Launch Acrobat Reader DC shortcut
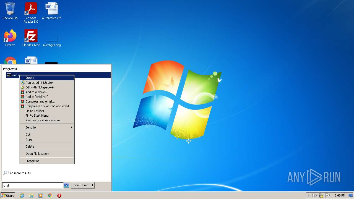Screen dimensions: 354x199 pos(31,12)
